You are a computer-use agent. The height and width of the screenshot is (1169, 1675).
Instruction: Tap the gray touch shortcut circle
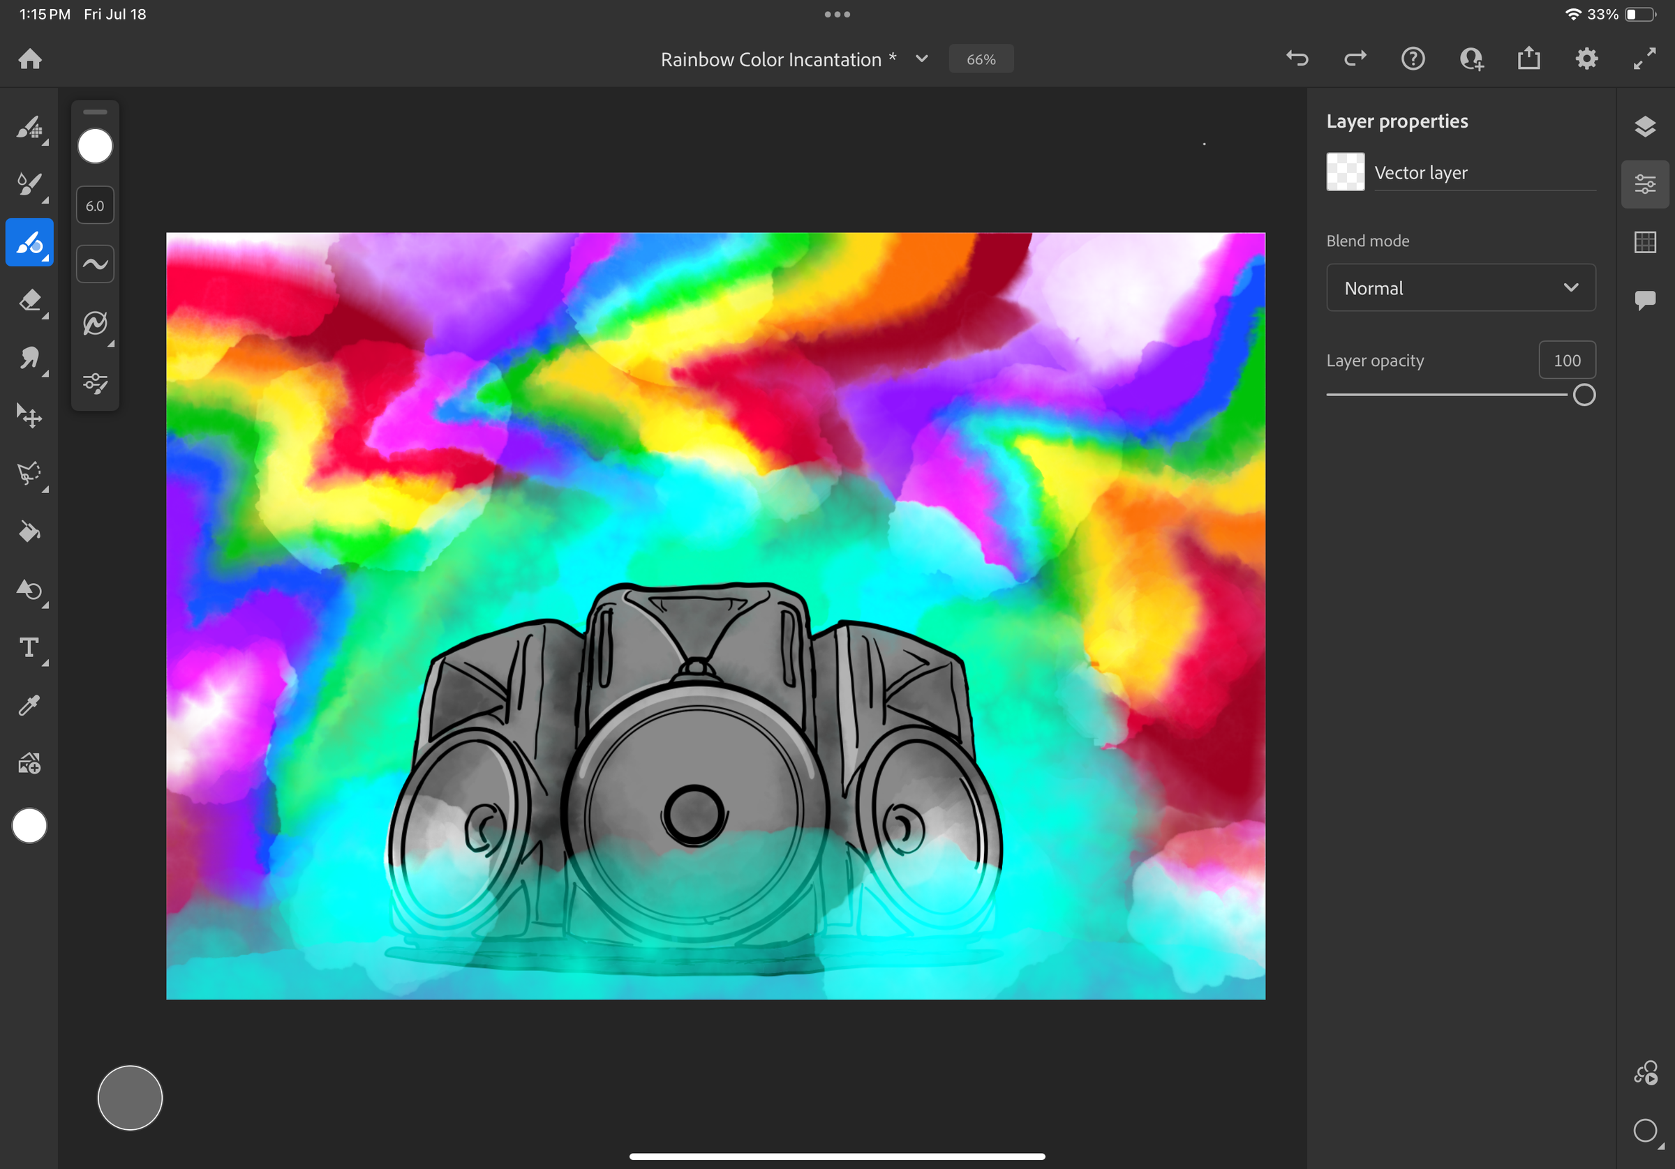pyautogui.click(x=130, y=1098)
